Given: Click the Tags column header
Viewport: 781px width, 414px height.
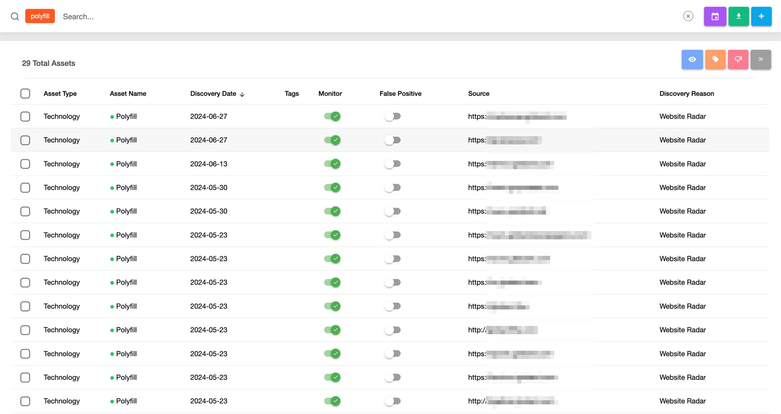Looking at the screenshot, I should point(292,94).
